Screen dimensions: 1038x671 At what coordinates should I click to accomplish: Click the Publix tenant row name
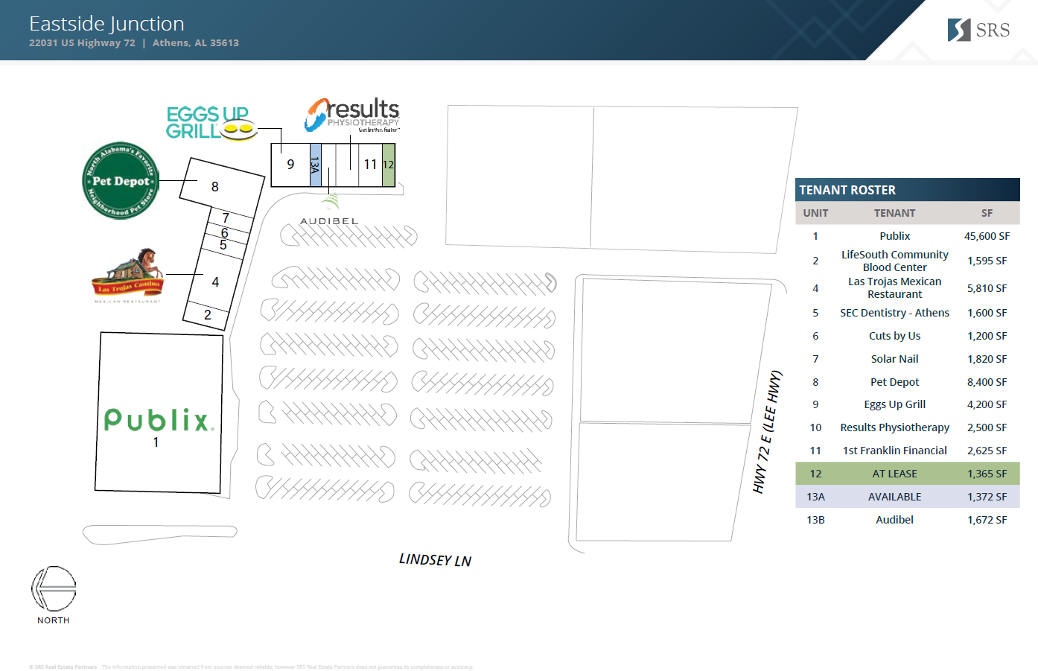(x=894, y=236)
